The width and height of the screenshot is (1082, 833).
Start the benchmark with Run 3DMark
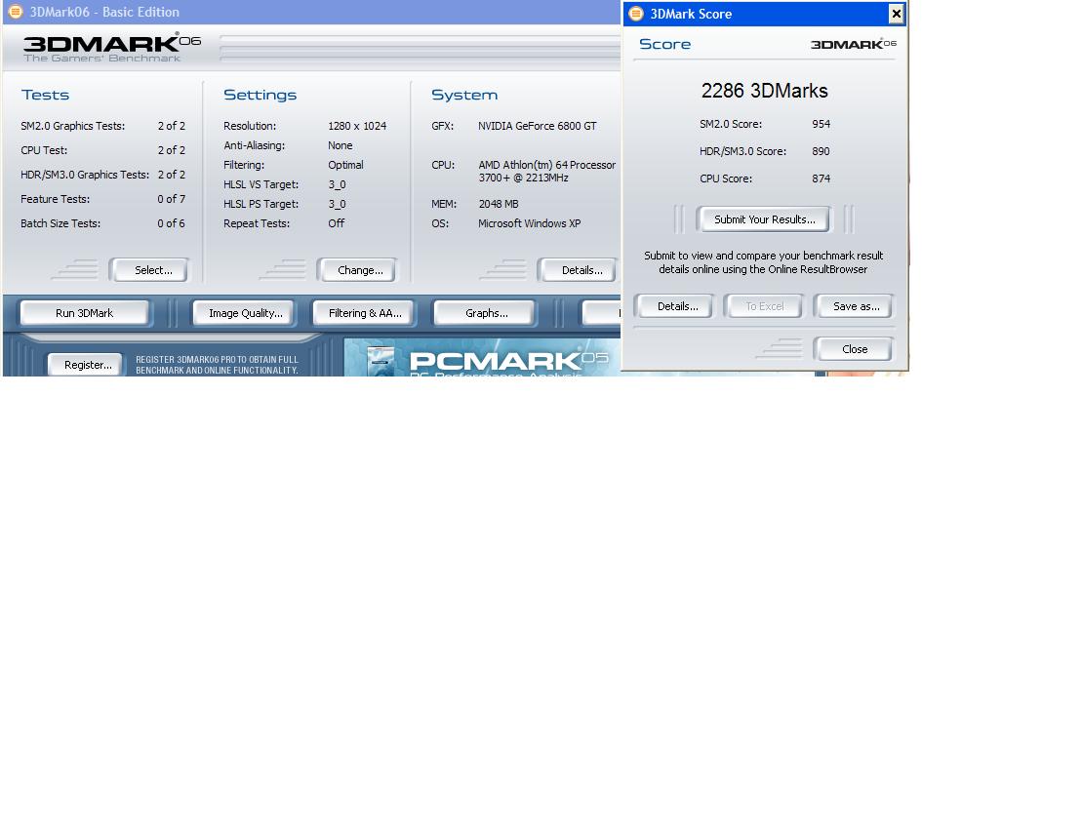(84, 313)
